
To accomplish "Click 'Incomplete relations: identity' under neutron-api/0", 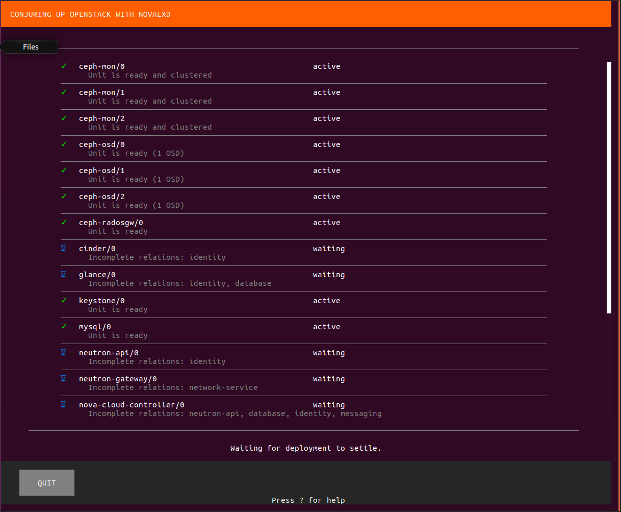I will click(x=157, y=361).
